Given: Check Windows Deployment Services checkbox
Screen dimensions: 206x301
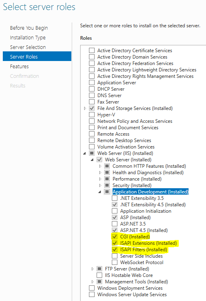Looking at the screenshot, I should coord(92,288).
